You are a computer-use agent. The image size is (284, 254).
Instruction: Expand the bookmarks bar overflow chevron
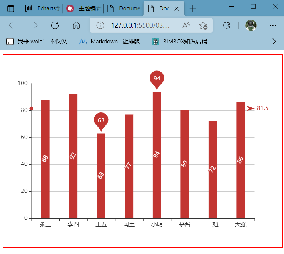(x=274, y=41)
